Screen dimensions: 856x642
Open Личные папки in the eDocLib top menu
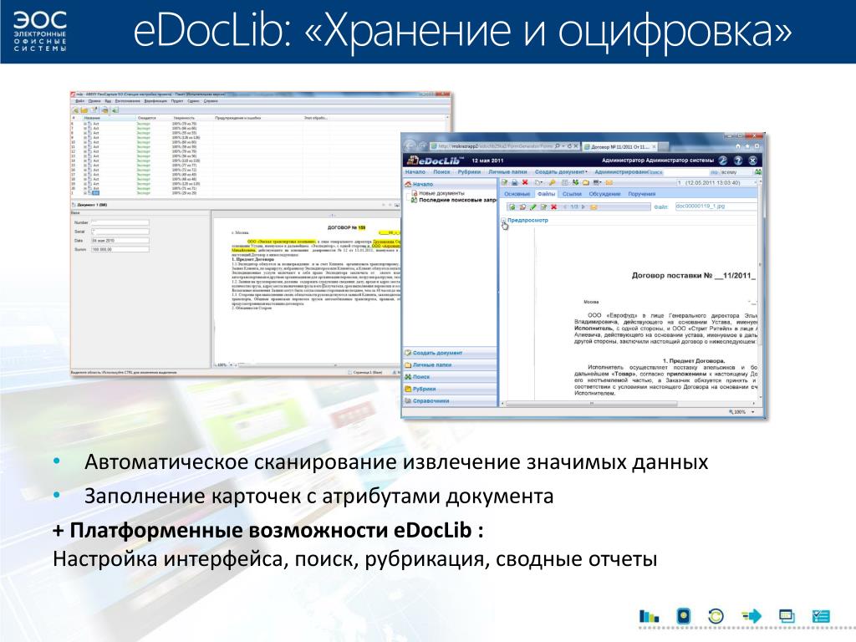tap(507, 172)
